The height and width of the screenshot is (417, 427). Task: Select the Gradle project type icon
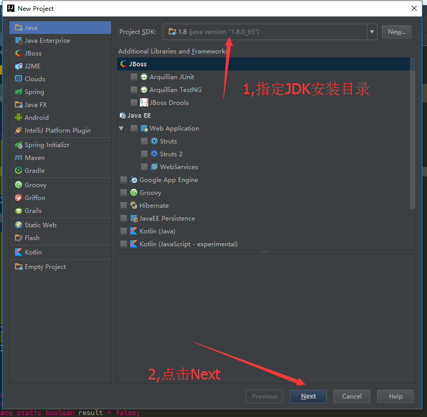19,170
